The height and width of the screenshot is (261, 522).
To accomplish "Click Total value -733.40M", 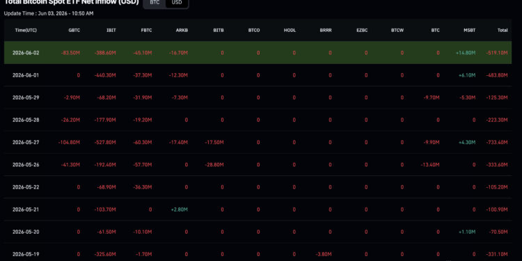I will (497, 143).
